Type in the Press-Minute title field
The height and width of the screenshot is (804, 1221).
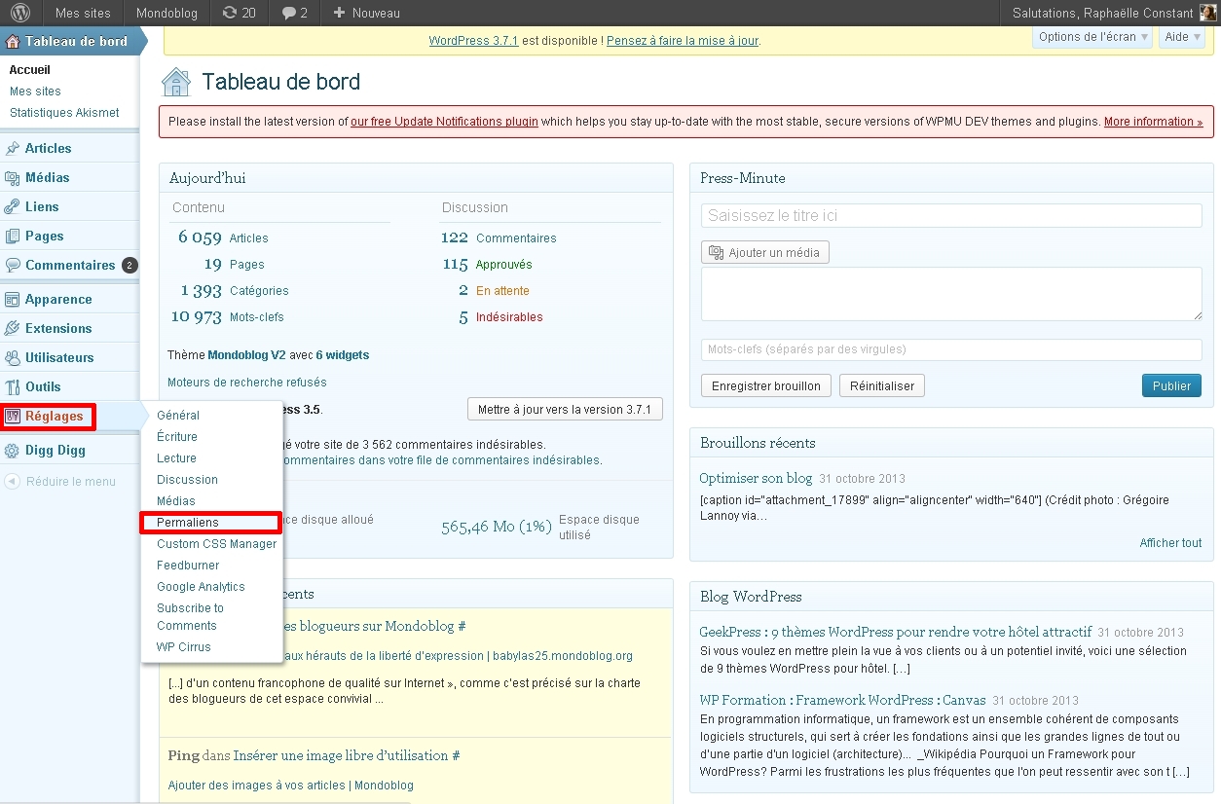950,216
